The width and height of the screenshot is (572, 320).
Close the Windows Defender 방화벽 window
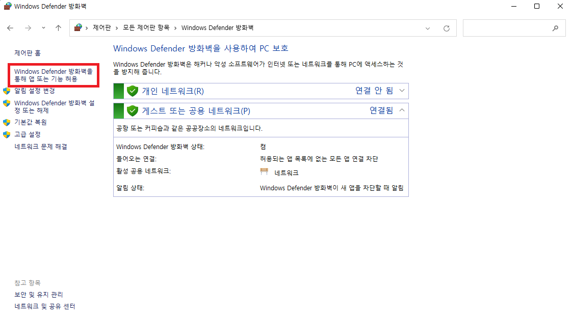coord(560,6)
